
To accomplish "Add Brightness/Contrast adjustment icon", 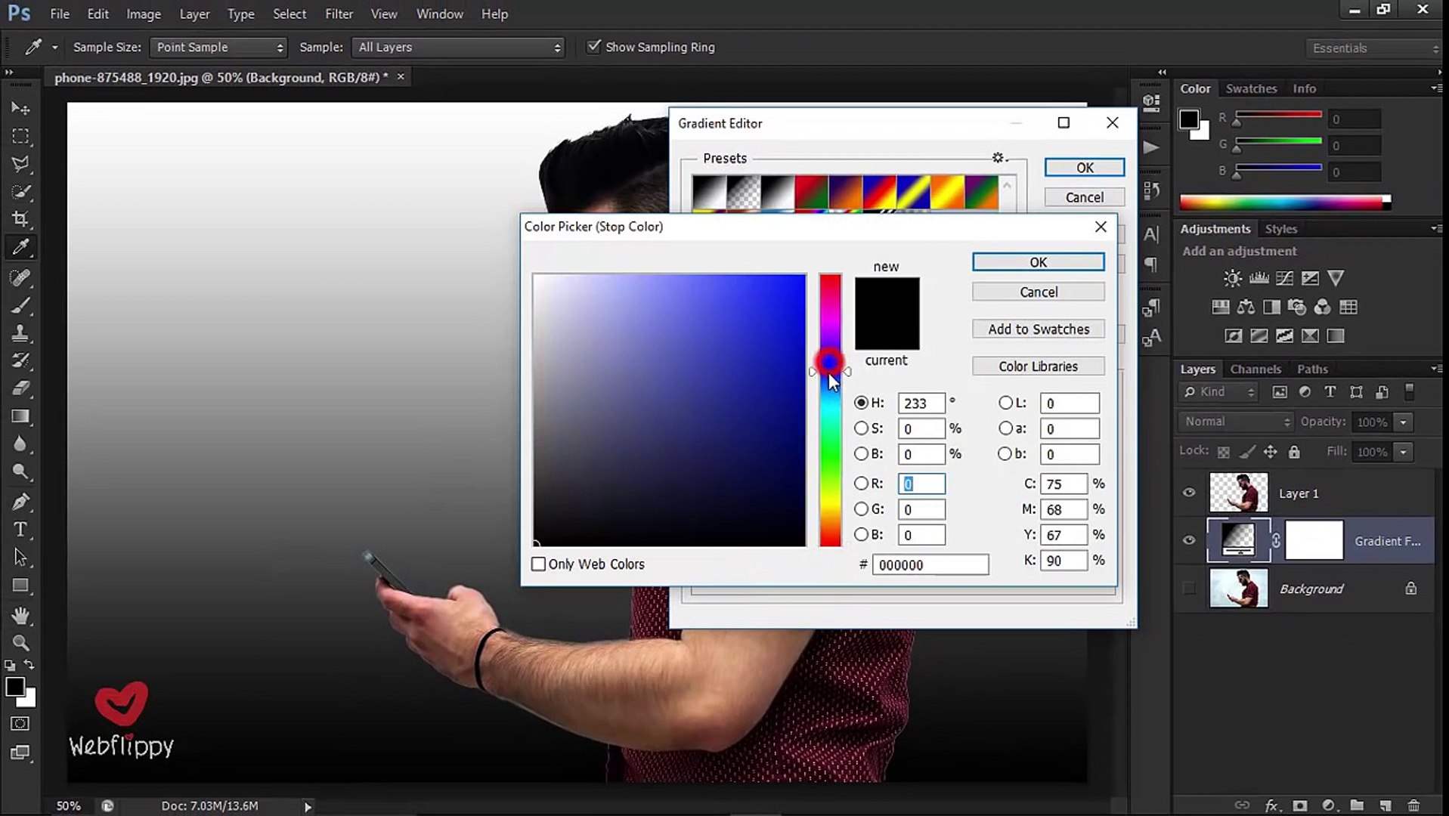I will 1232,279.
